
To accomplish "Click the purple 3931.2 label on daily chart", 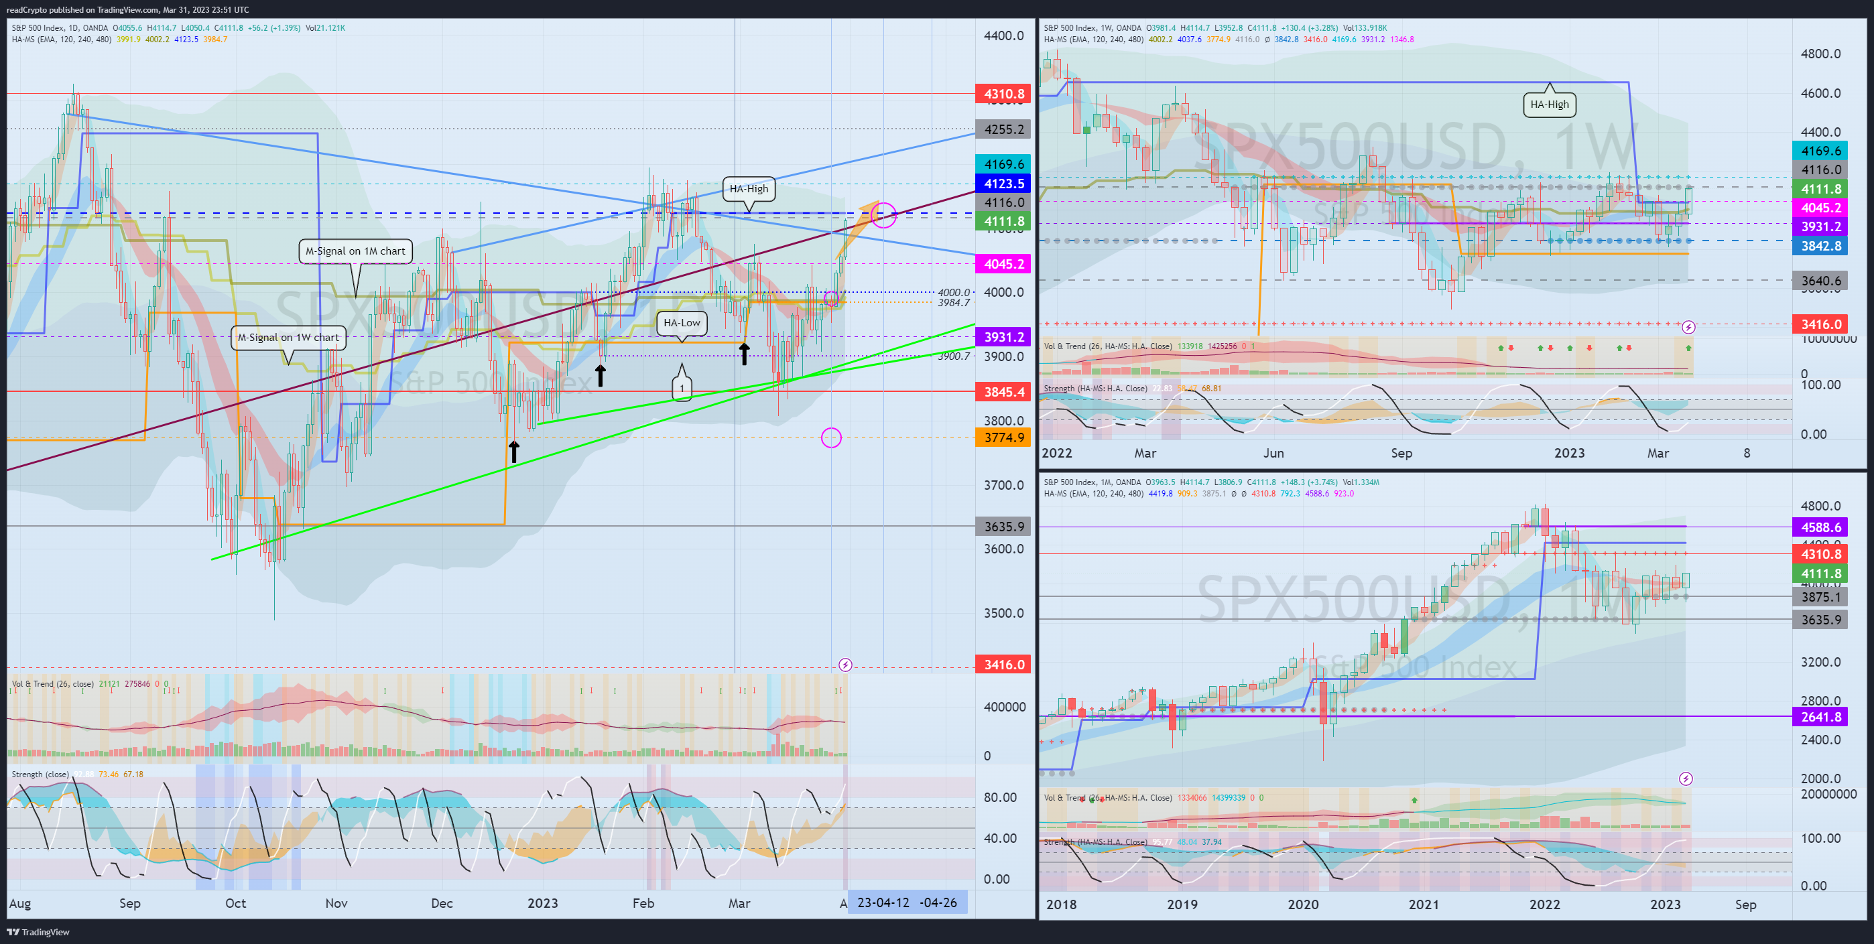I will [1003, 337].
